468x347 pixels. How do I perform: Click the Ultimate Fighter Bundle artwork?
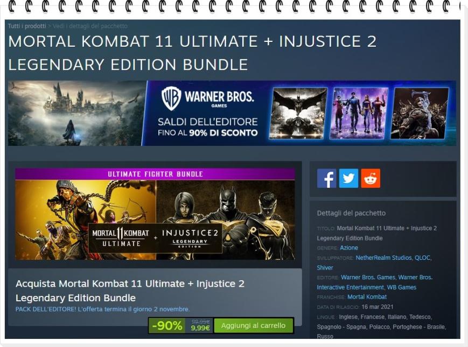(155, 214)
